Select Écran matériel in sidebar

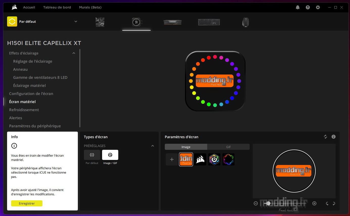click(22, 102)
